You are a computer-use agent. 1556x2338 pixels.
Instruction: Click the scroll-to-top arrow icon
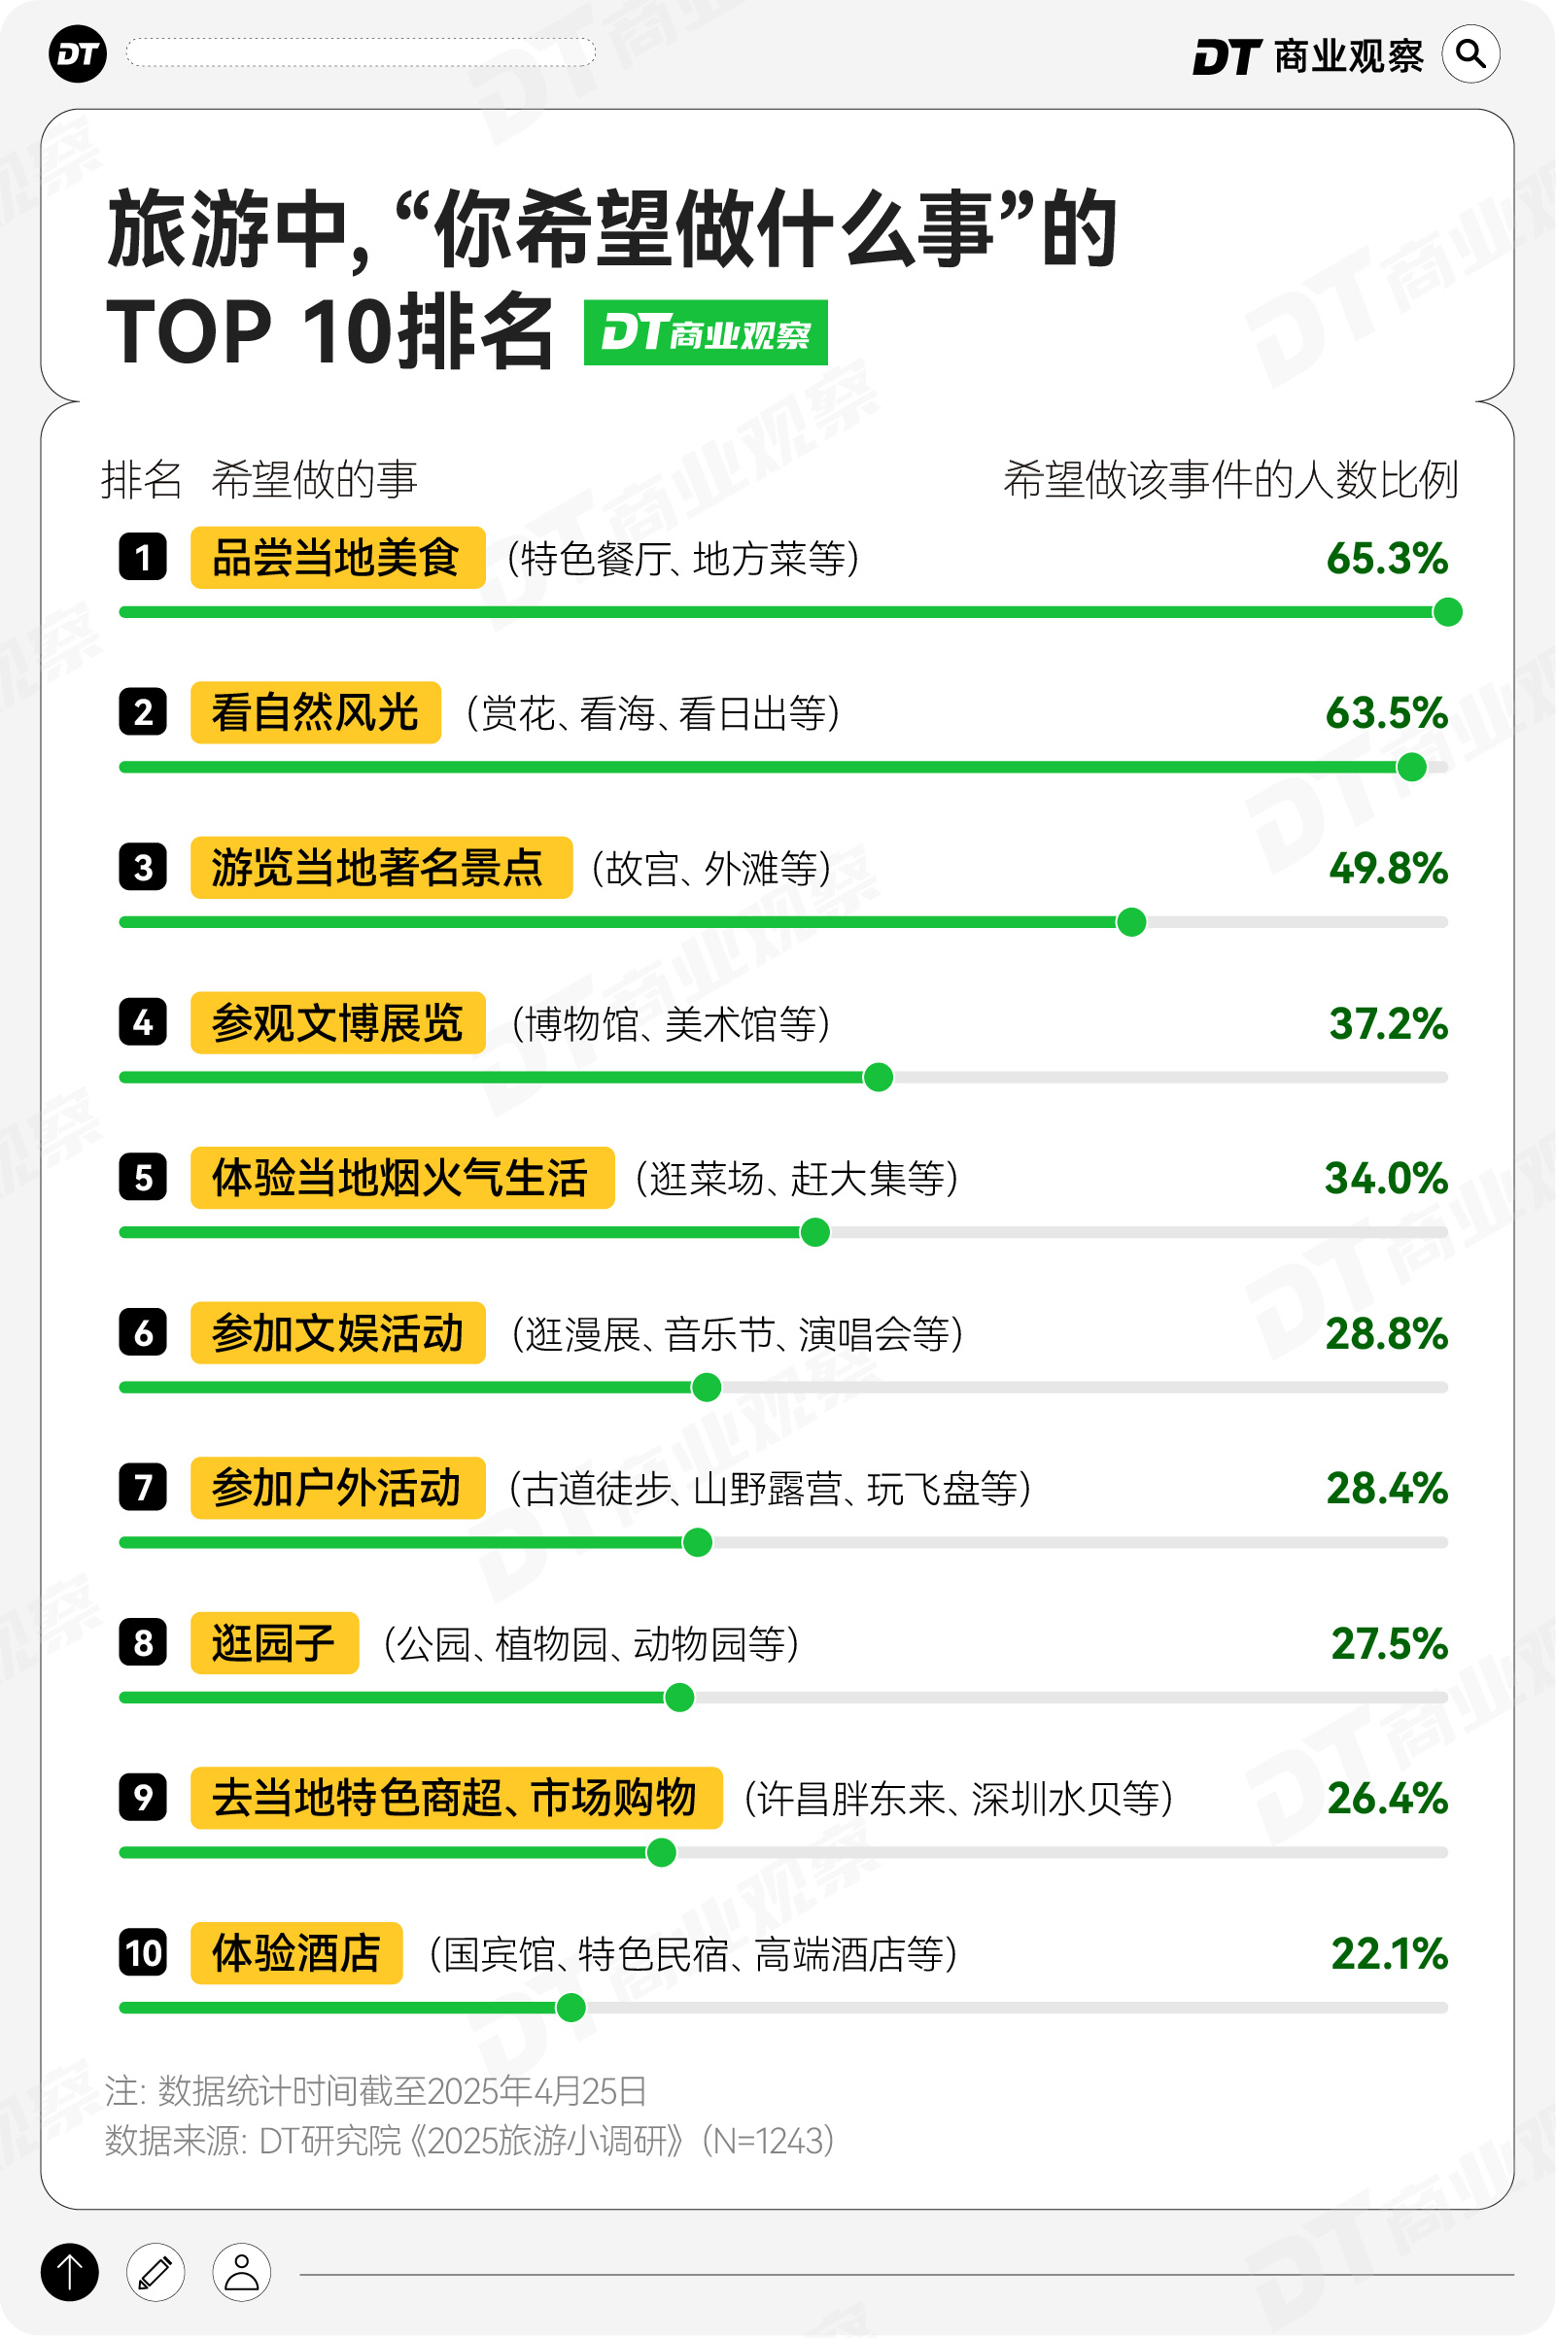click(x=69, y=2272)
